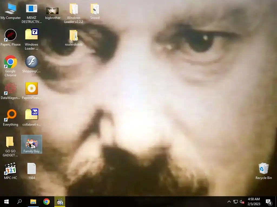Viewport: 277px width, 207px height.
Task: Show hidden system tray icons
Action: [229, 202]
